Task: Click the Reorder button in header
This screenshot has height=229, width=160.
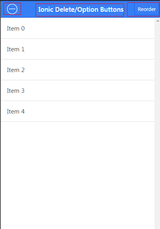Action: 147,9
